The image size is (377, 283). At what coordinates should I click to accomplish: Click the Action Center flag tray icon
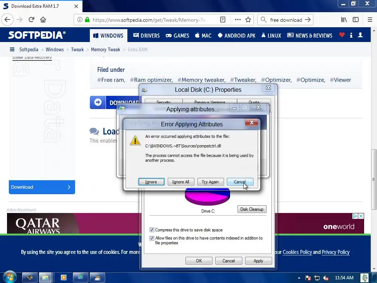pyautogui.click(x=308, y=278)
